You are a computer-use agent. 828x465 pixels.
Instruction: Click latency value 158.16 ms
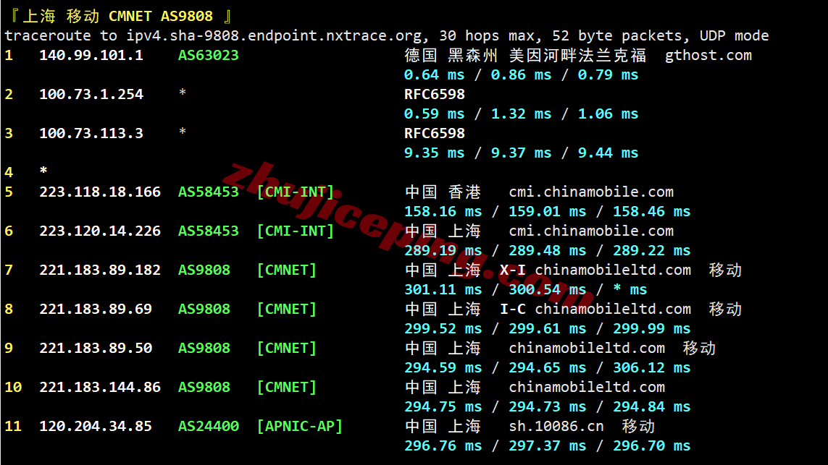coord(443,211)
